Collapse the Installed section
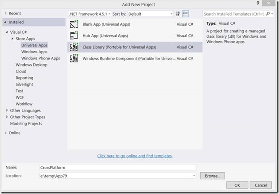Viewport: 279px width, 194px height. pyautogui.click(x=5, y=22)
